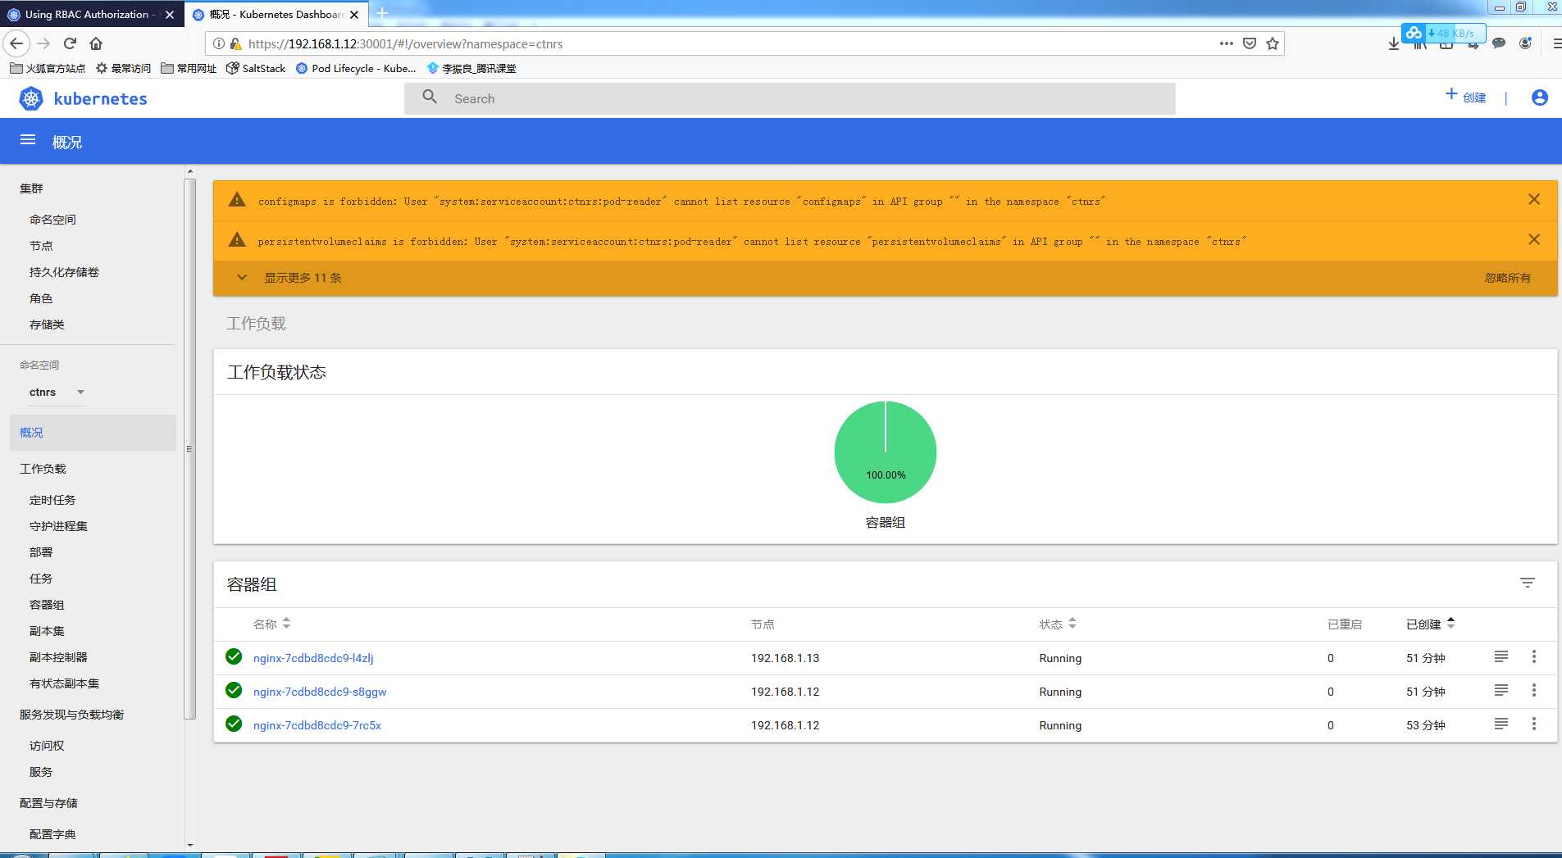Bookmark this page with star icon
The height and width of the screenshot is (858, 1562).
pos(1273,43)
